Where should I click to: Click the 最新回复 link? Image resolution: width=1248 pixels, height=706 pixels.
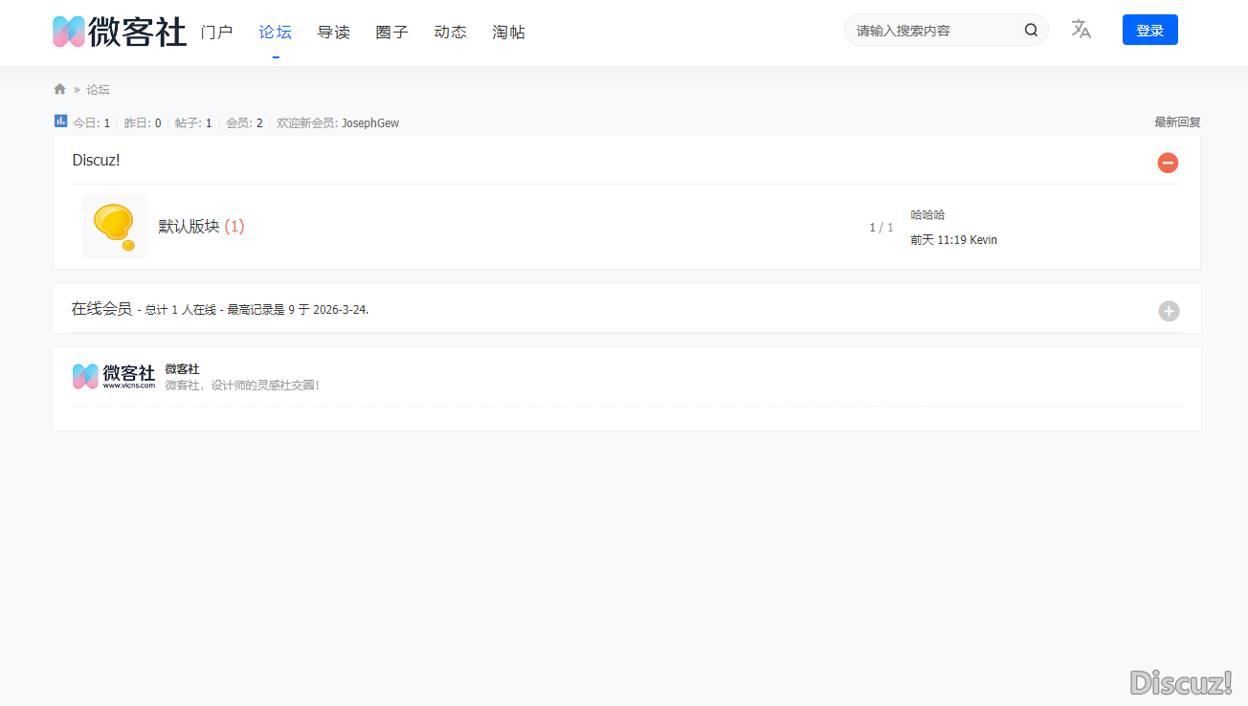coord(1177,122)
